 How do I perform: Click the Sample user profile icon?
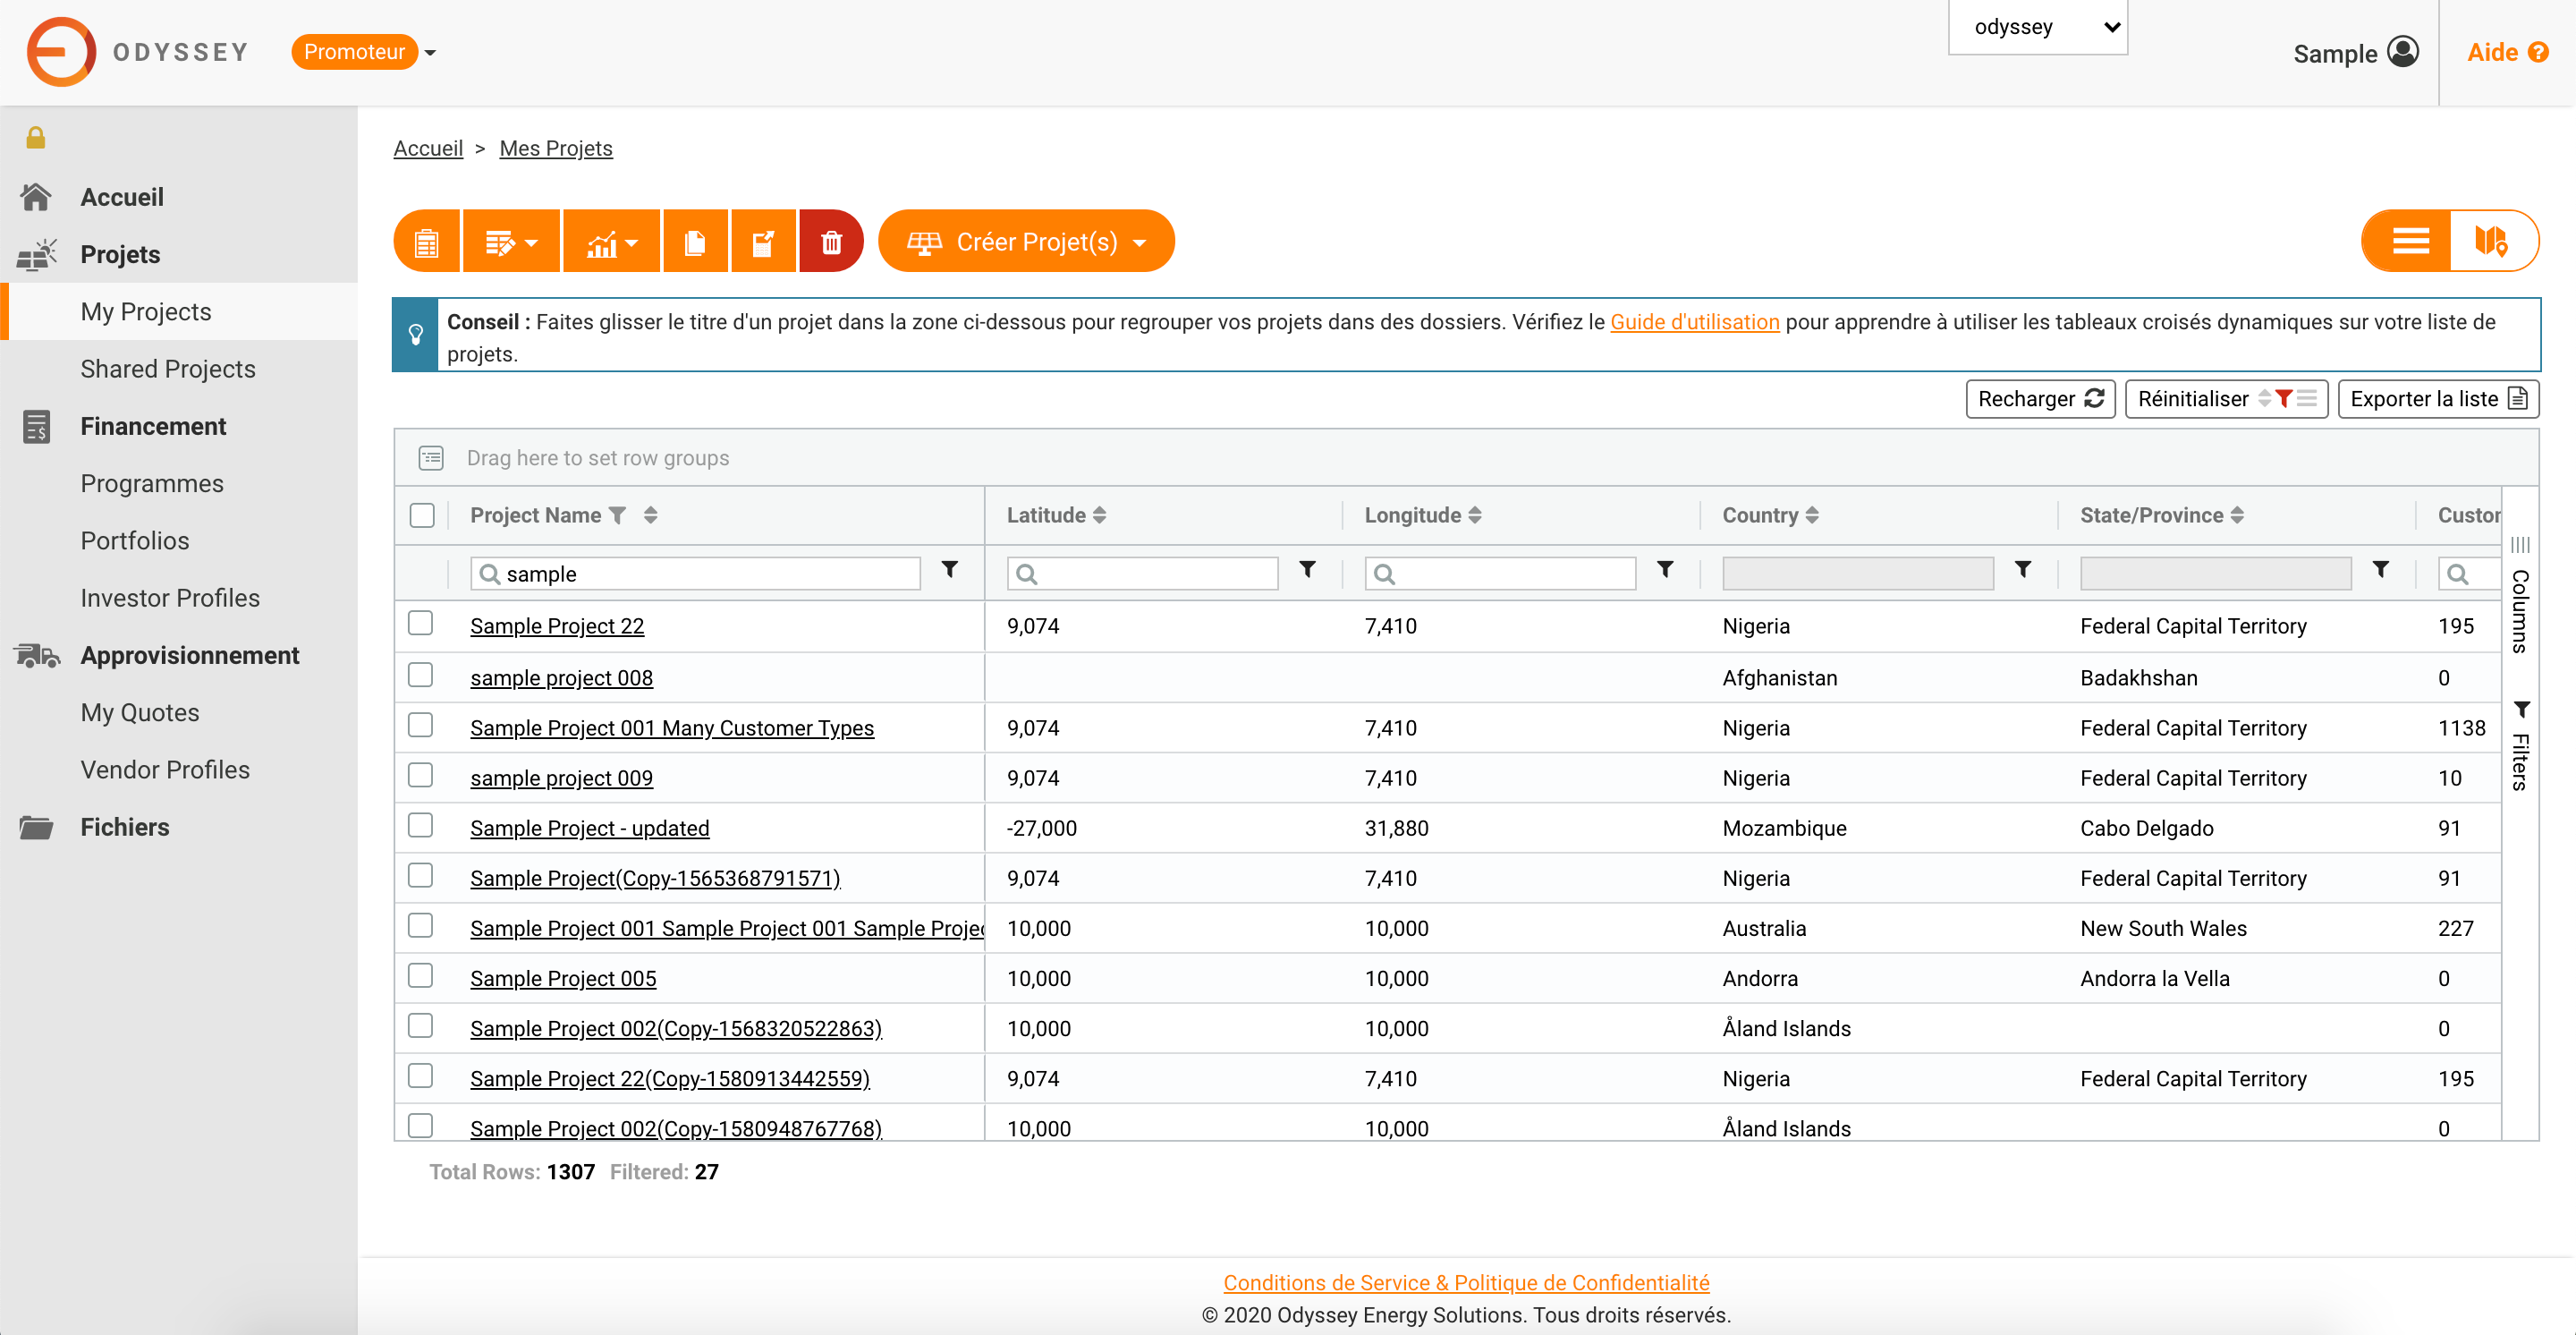[2403, 52]
